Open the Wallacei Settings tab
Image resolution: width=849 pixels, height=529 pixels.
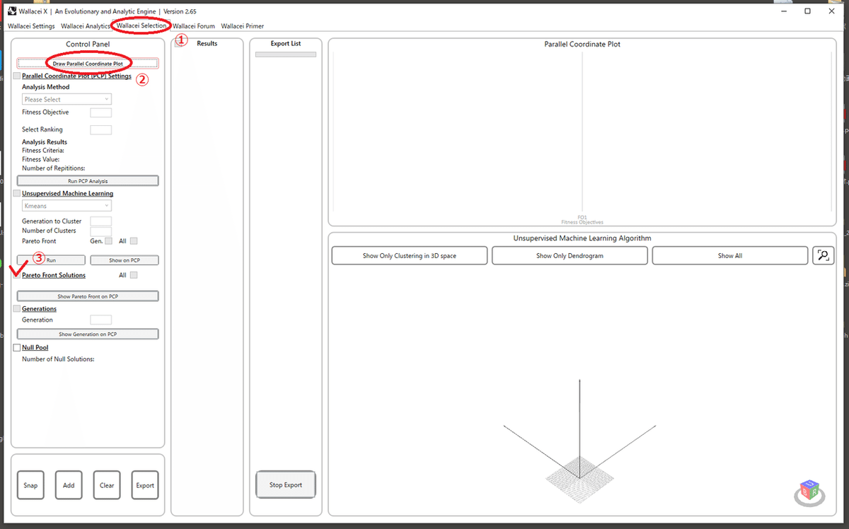(31, 26)
